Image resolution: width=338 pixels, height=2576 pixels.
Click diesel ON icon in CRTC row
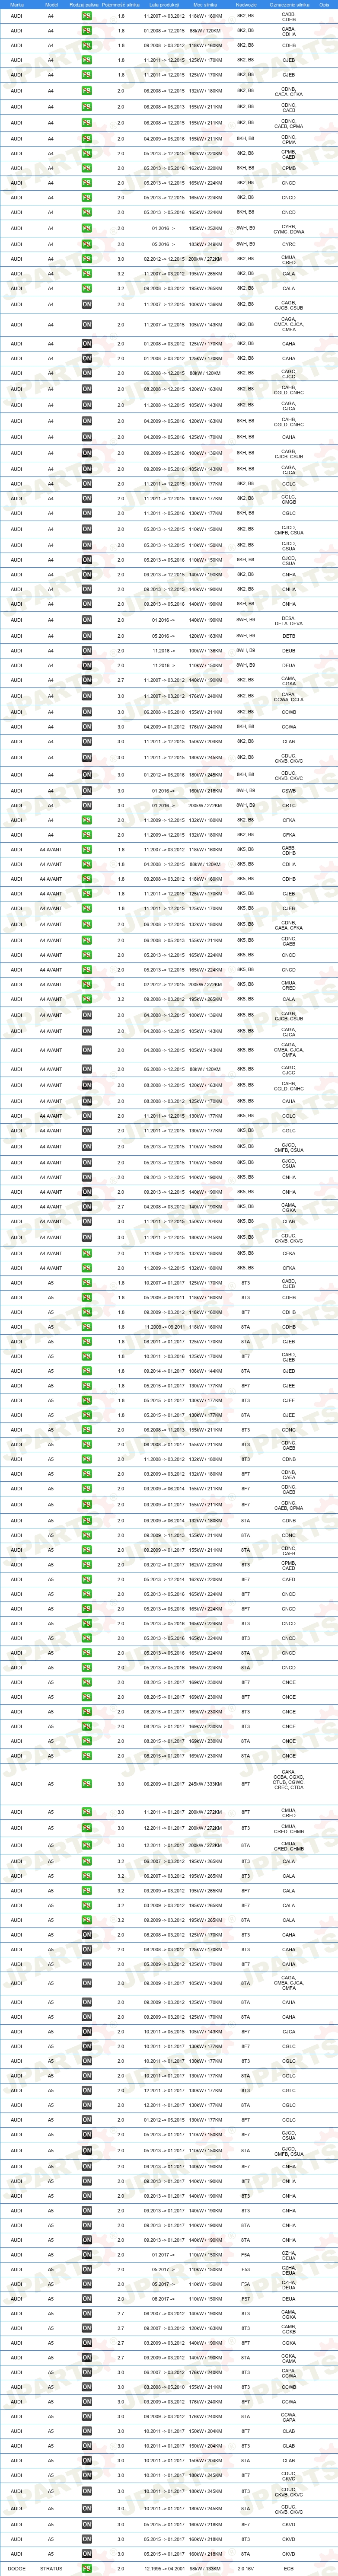click(87, 805)
